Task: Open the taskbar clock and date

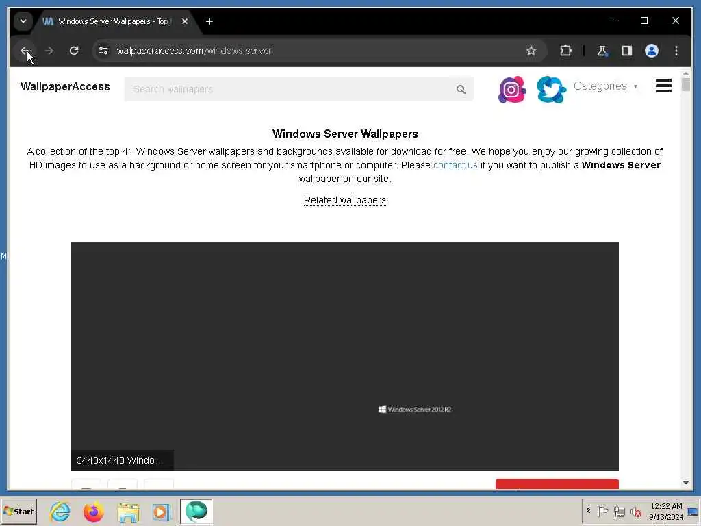Action: pos(666,511)
